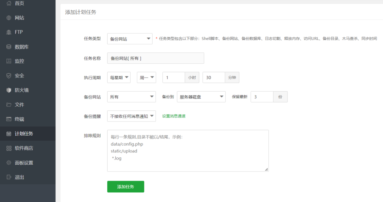The width and height of the screenshot is (383, 202).
Task: Click the folder icon for 文件
Action: [9, 105]
